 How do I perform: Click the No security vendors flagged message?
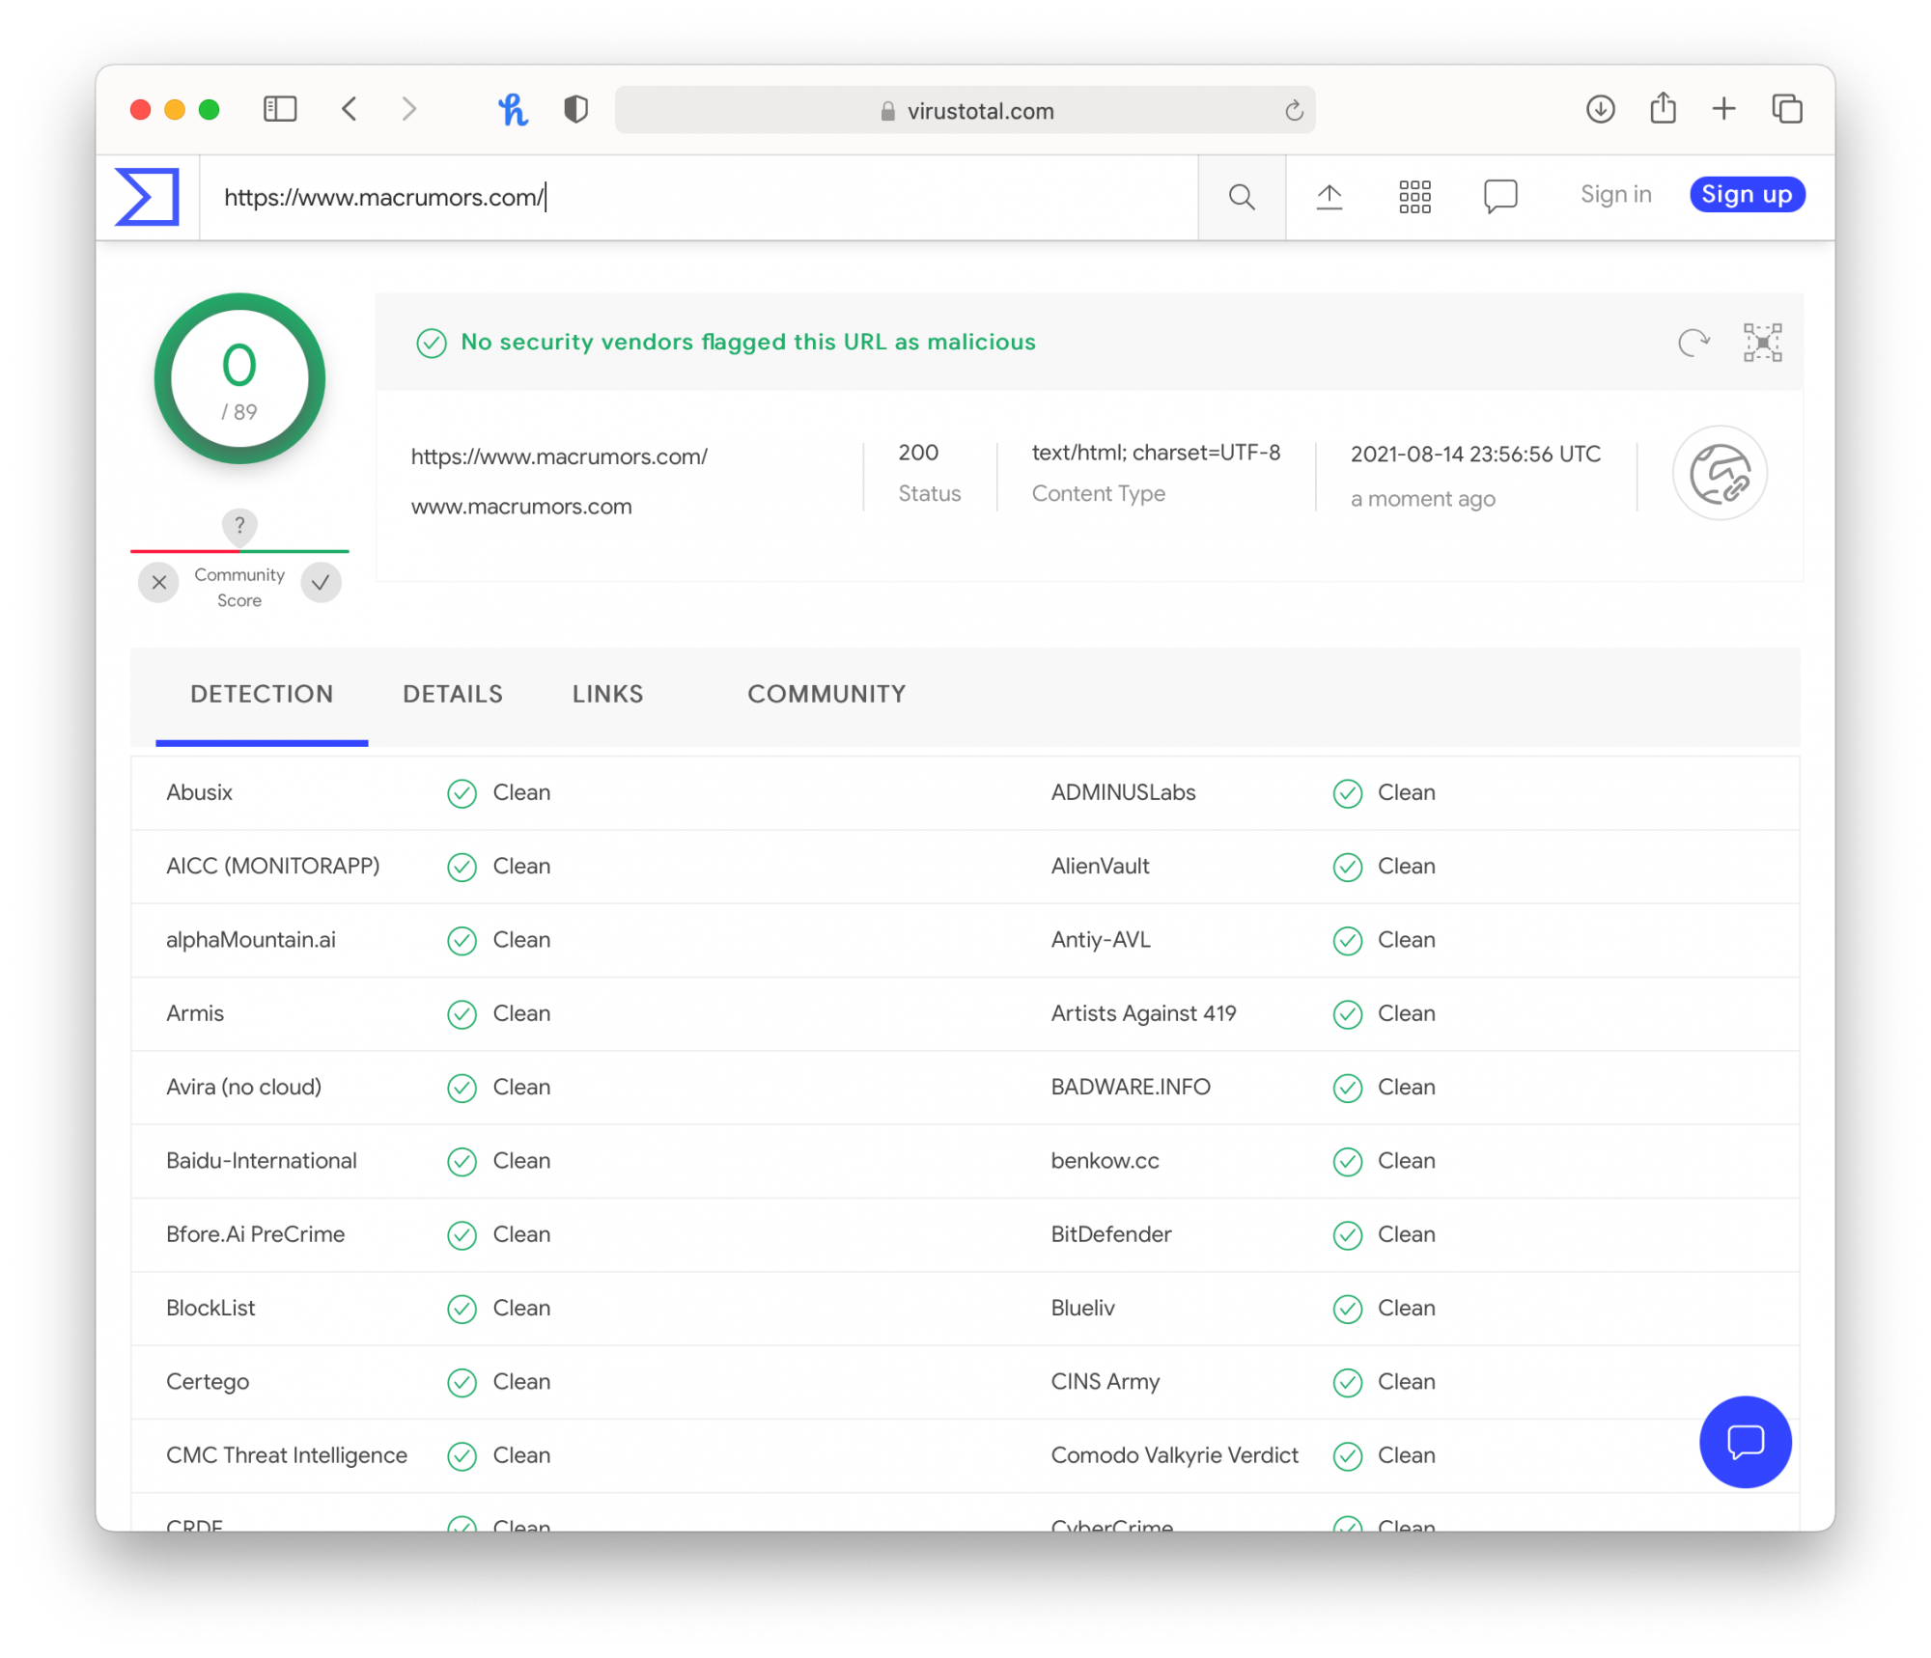click(x=748, y=342)
